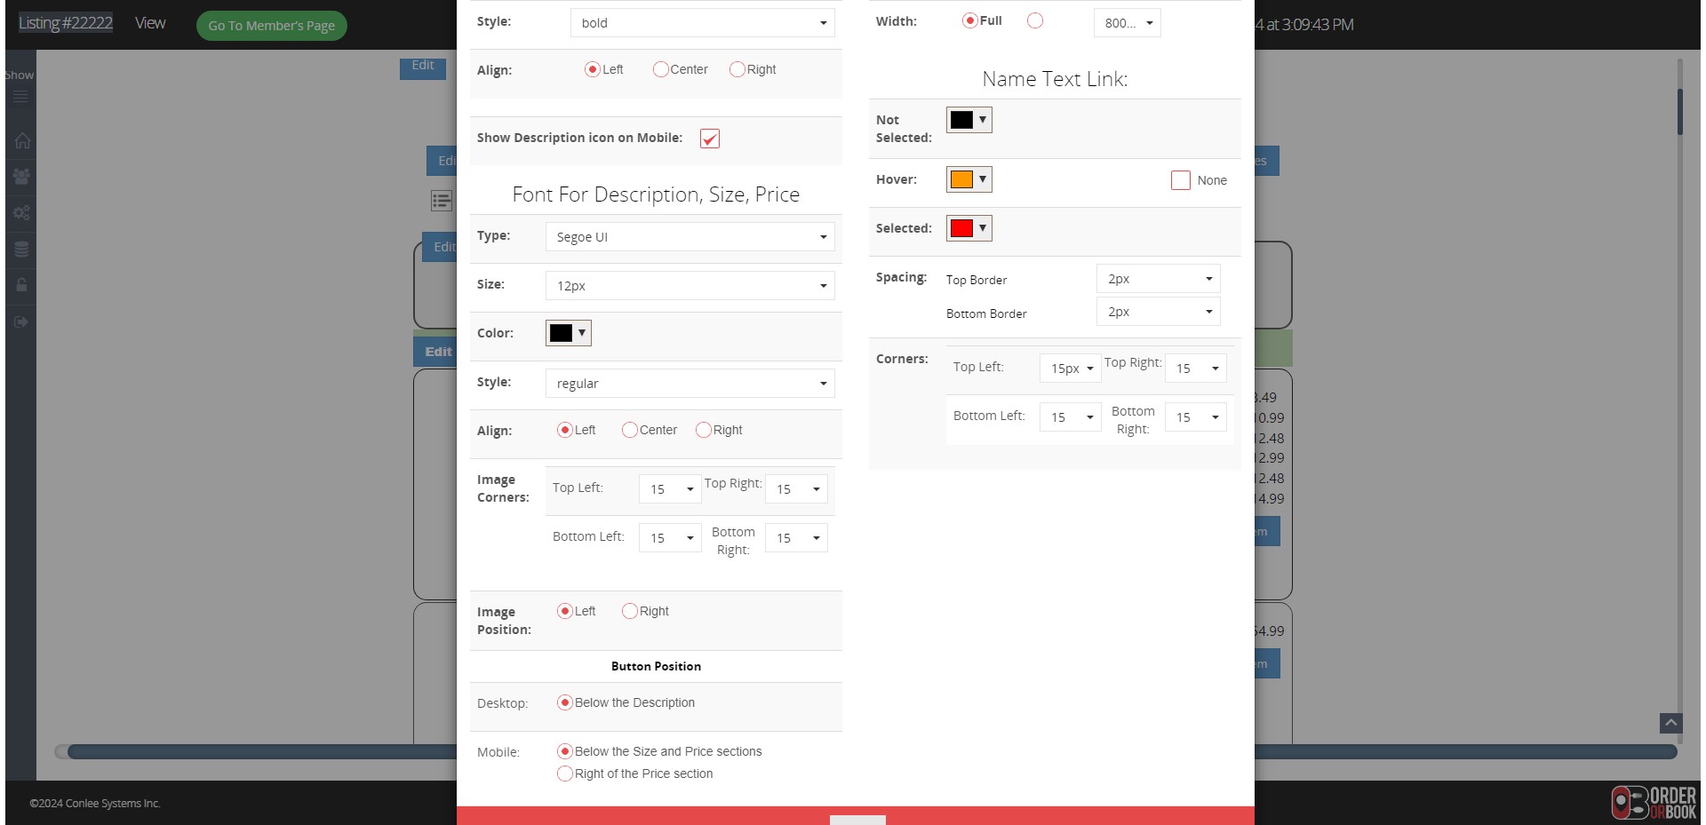Click the "Button Position" heading

[x=656, y=666]
